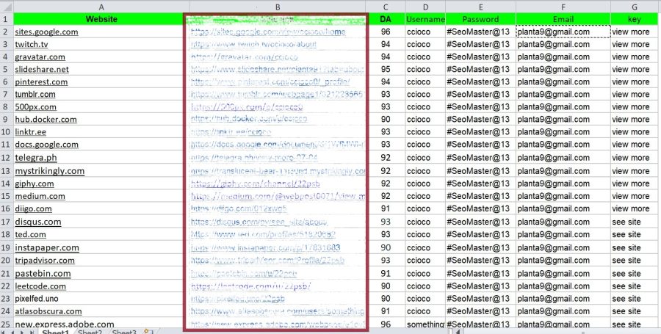The width and height of the screenshot is (661, 334).
Task: Open the instapaper.com link
Action: coord(47,247)
